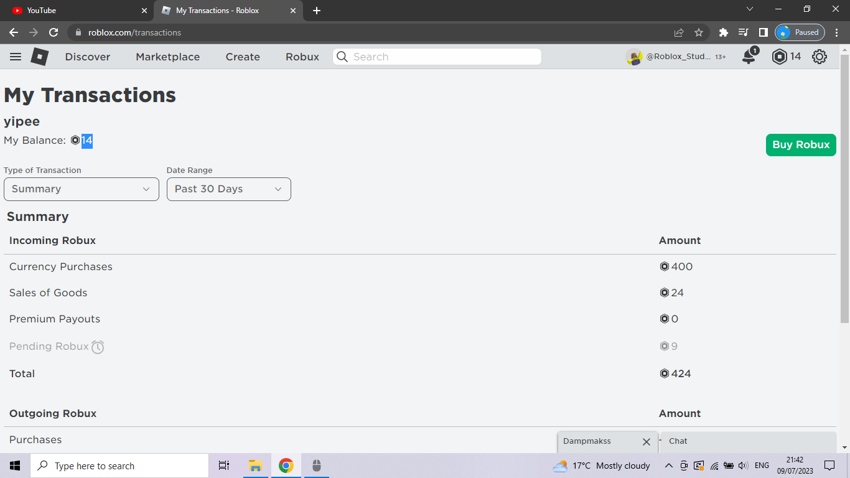This screenshot has height=478, width=850.
Task: Expand the Past 30 Days date dropdown
Action: point(229,189)
